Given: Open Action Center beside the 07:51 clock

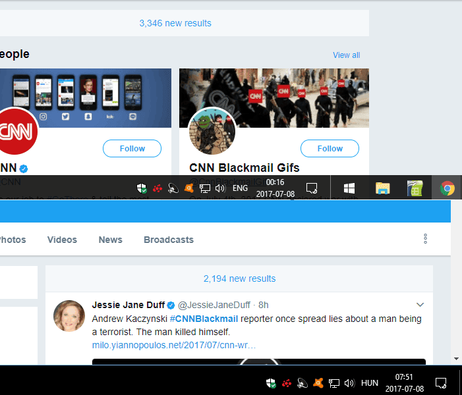Looking at the screenshot, I should point(441,383).
